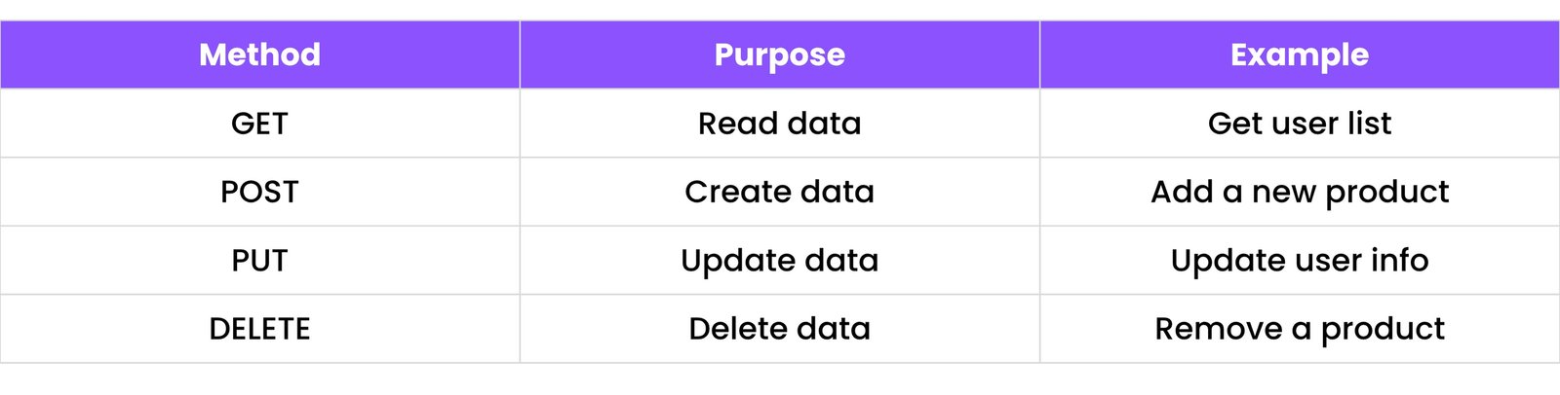Select the 'Update data' purpose cell

tap(779, 261)
